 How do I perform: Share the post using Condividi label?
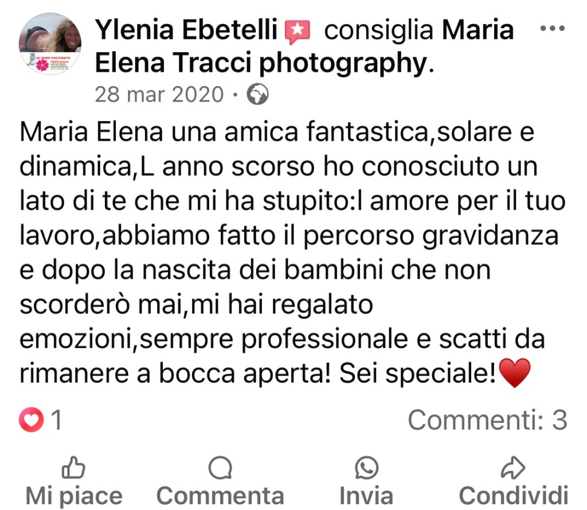pos(514,496)
